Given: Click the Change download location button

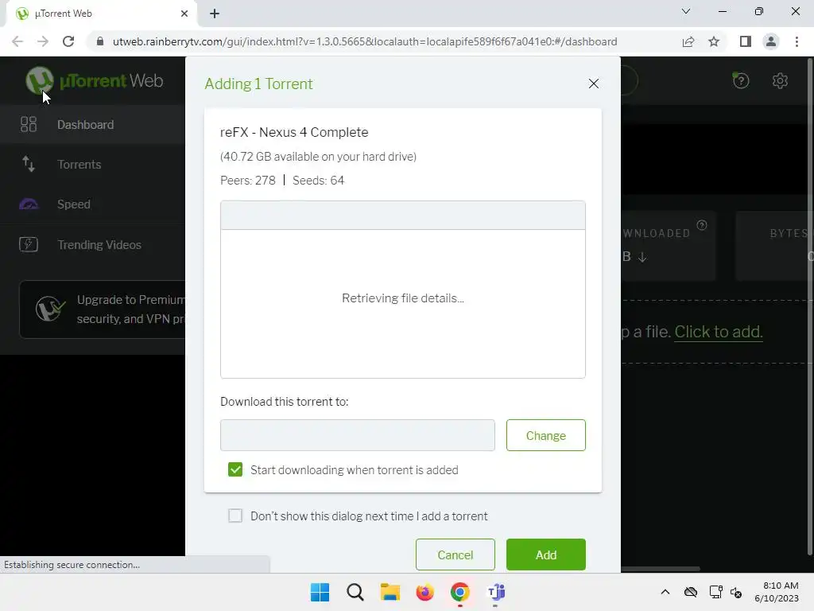Looking at the screenshot, I should tap(545, 435).
